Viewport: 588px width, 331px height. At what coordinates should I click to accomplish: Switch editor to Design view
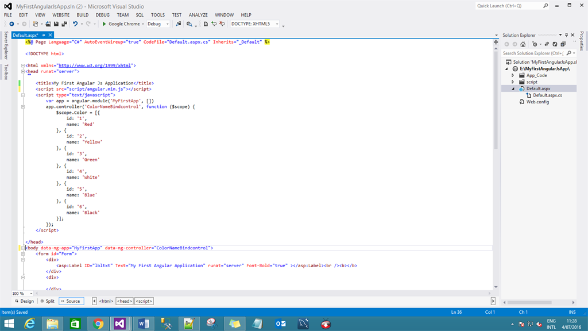(x=24, y=301)
